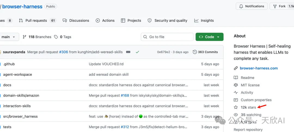Open the green Code dropdown button
The image size is (294, 132).
[209, 37]
